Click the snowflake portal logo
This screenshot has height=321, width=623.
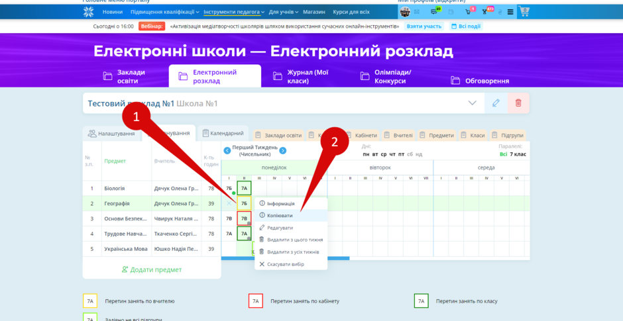(x=88, y=12)
